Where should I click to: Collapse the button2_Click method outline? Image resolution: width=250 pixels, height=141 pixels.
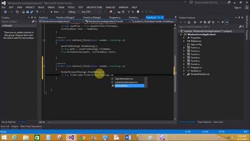click(44, 40)
